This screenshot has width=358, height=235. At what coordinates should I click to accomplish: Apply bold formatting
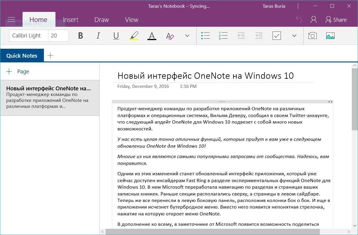[80, 36]
